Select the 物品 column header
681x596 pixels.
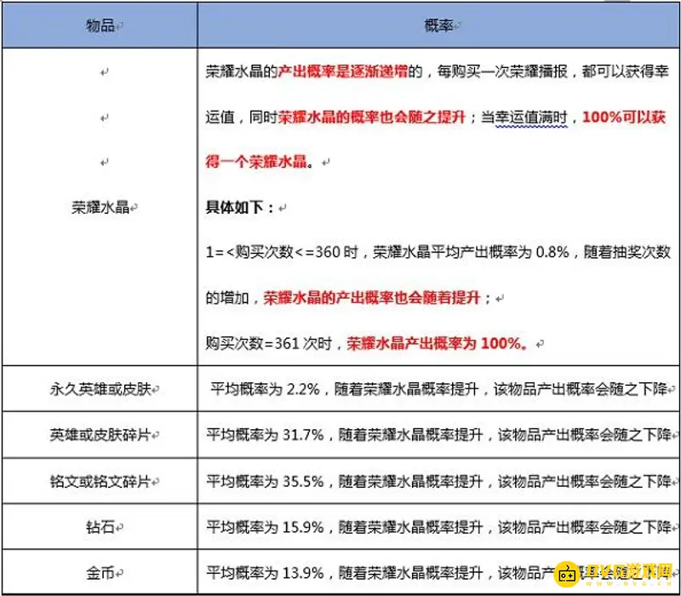(x=100, y=25)
